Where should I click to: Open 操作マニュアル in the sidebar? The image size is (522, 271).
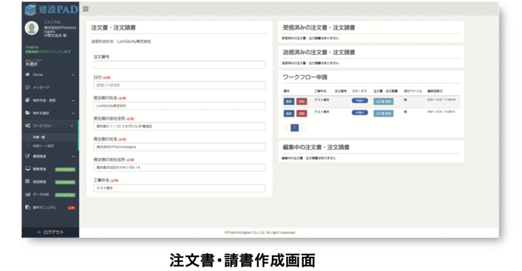click(x=44, y=207)
